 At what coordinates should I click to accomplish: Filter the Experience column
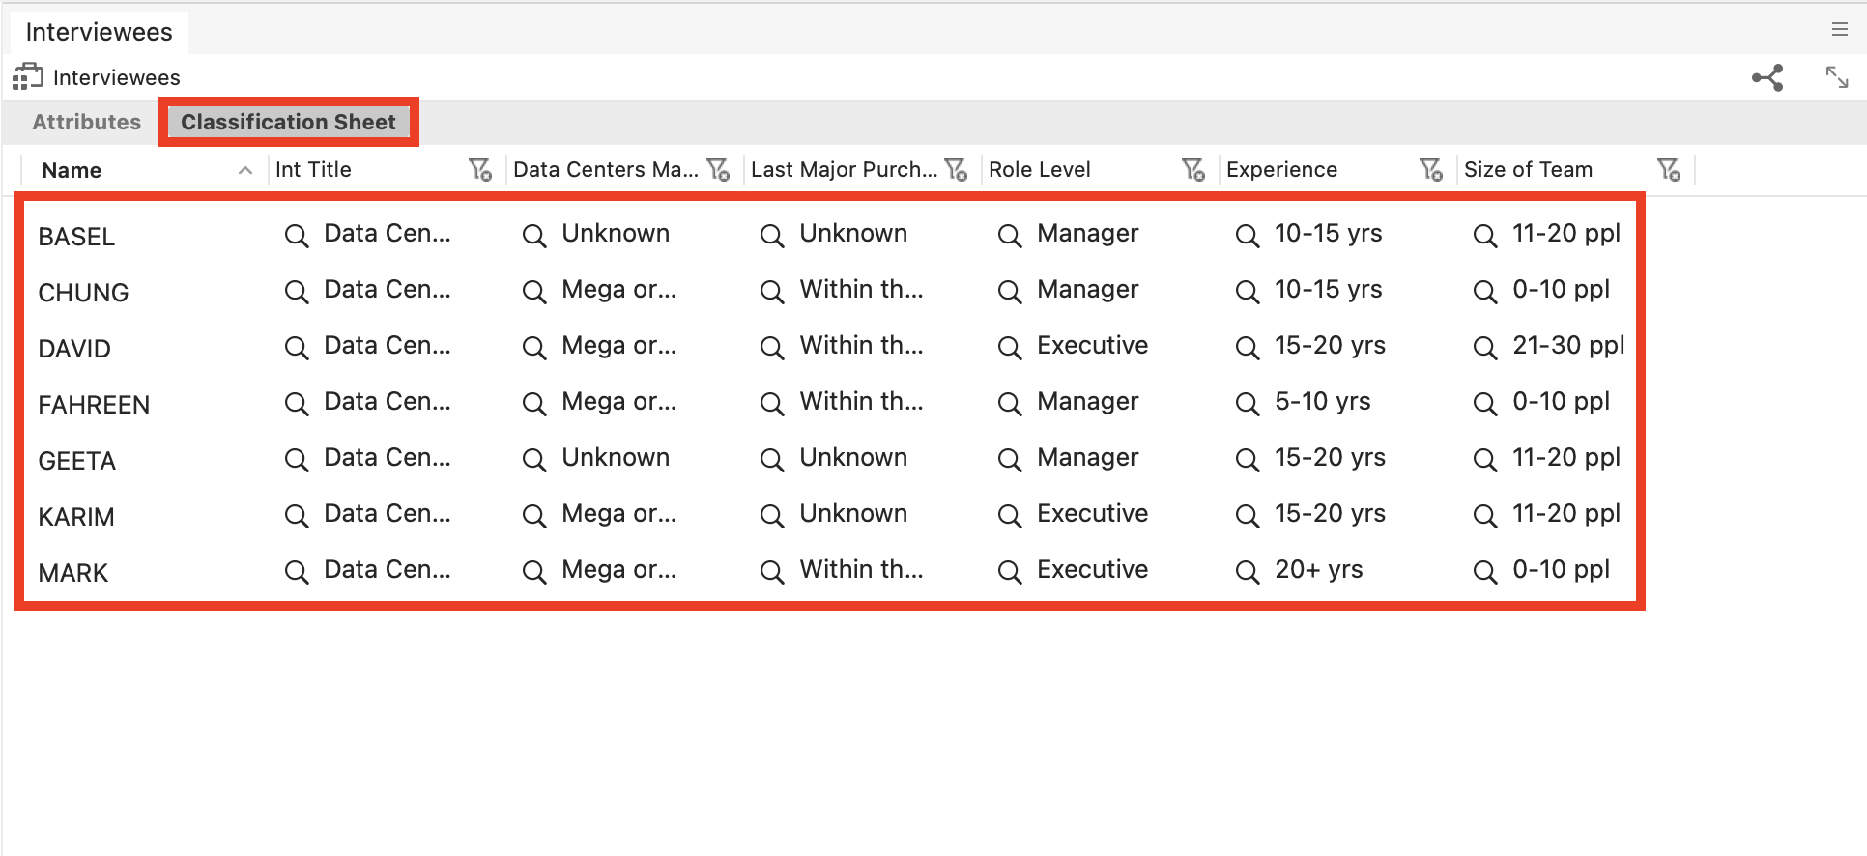[1431, 170]
